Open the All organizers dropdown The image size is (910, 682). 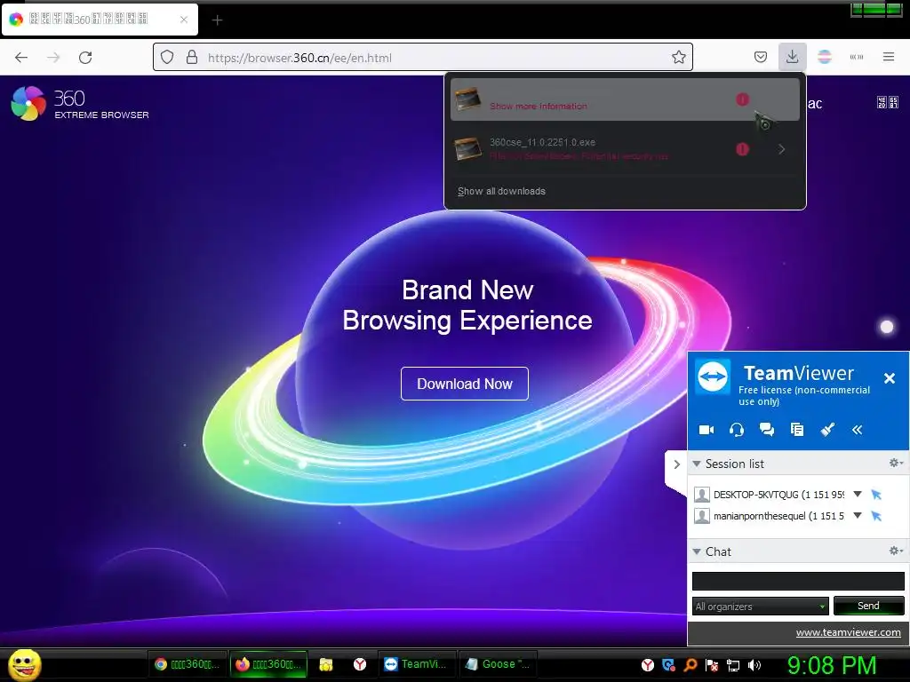pyautogui.click(x=761, y=607)
